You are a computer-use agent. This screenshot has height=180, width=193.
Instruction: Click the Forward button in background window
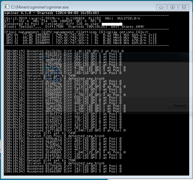click(180, 106)
